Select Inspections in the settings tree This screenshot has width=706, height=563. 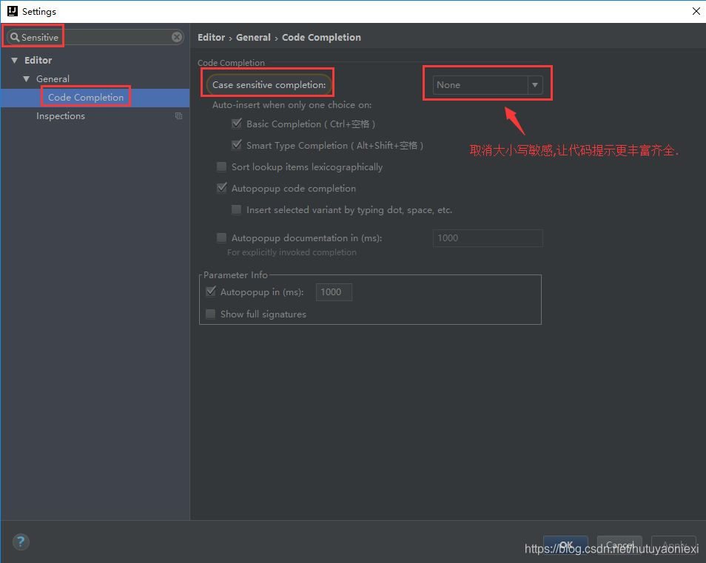[61, 115]
